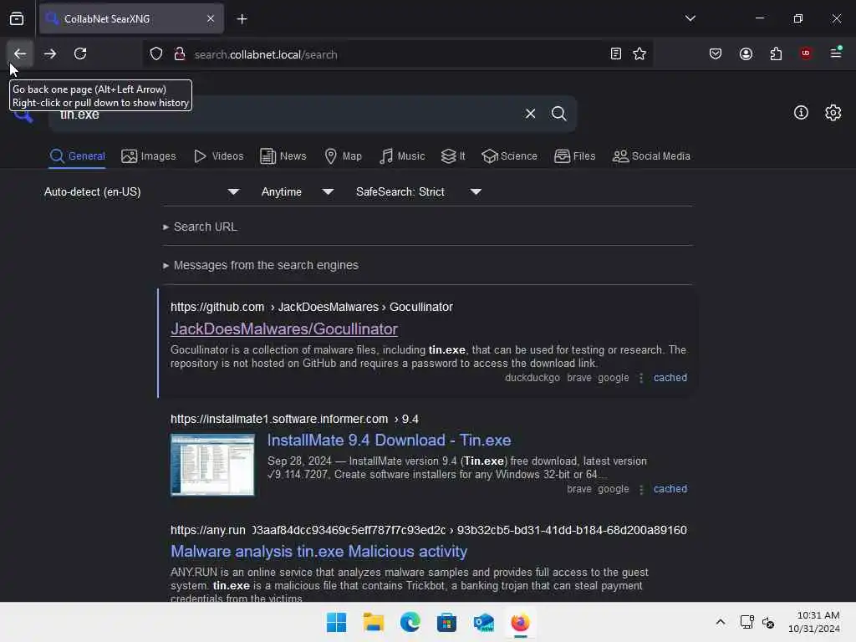Submit search with magnifier button
The height and width of the screenshot is (642, 856).
point(558,114)
